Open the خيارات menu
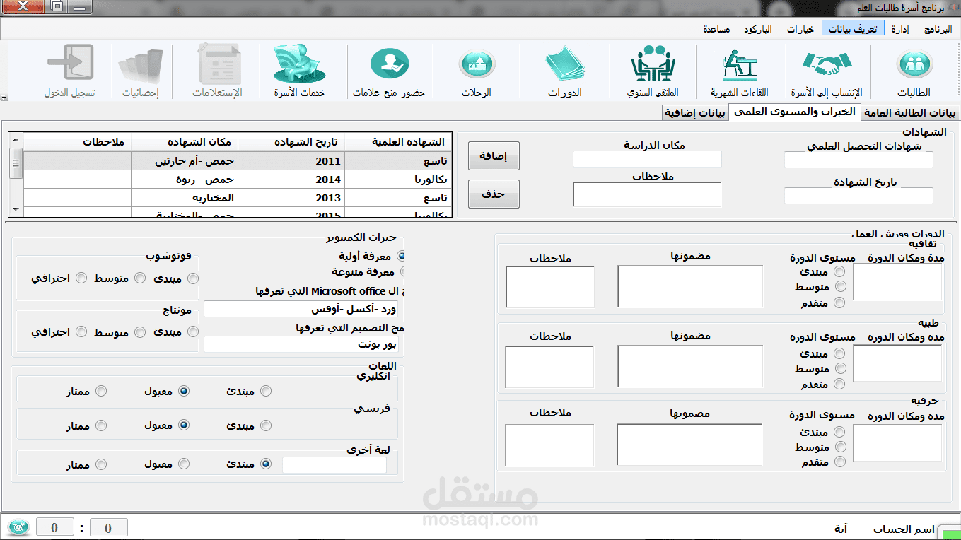 coord(800,29)
